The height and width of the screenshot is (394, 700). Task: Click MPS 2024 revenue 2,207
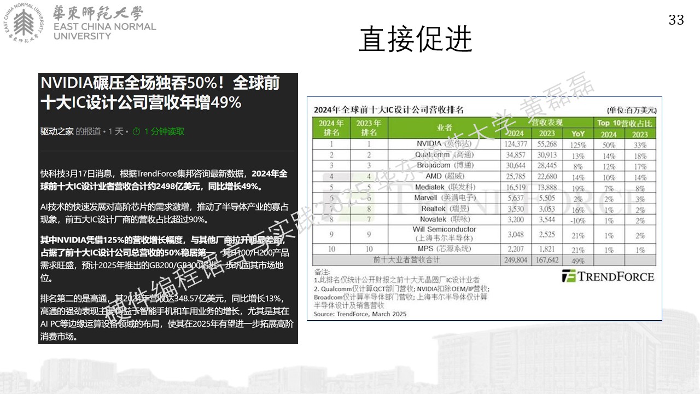pos(515,249)
